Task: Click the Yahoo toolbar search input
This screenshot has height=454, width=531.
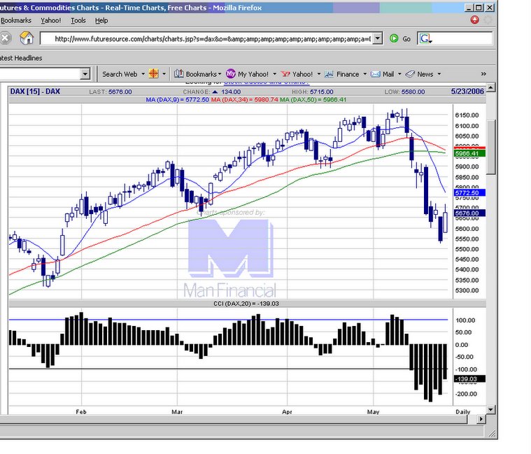Action: tap(40, 73)
